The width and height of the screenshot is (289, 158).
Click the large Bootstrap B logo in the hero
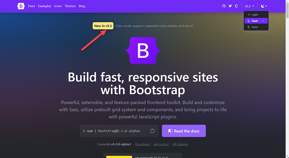coord(143,51)
